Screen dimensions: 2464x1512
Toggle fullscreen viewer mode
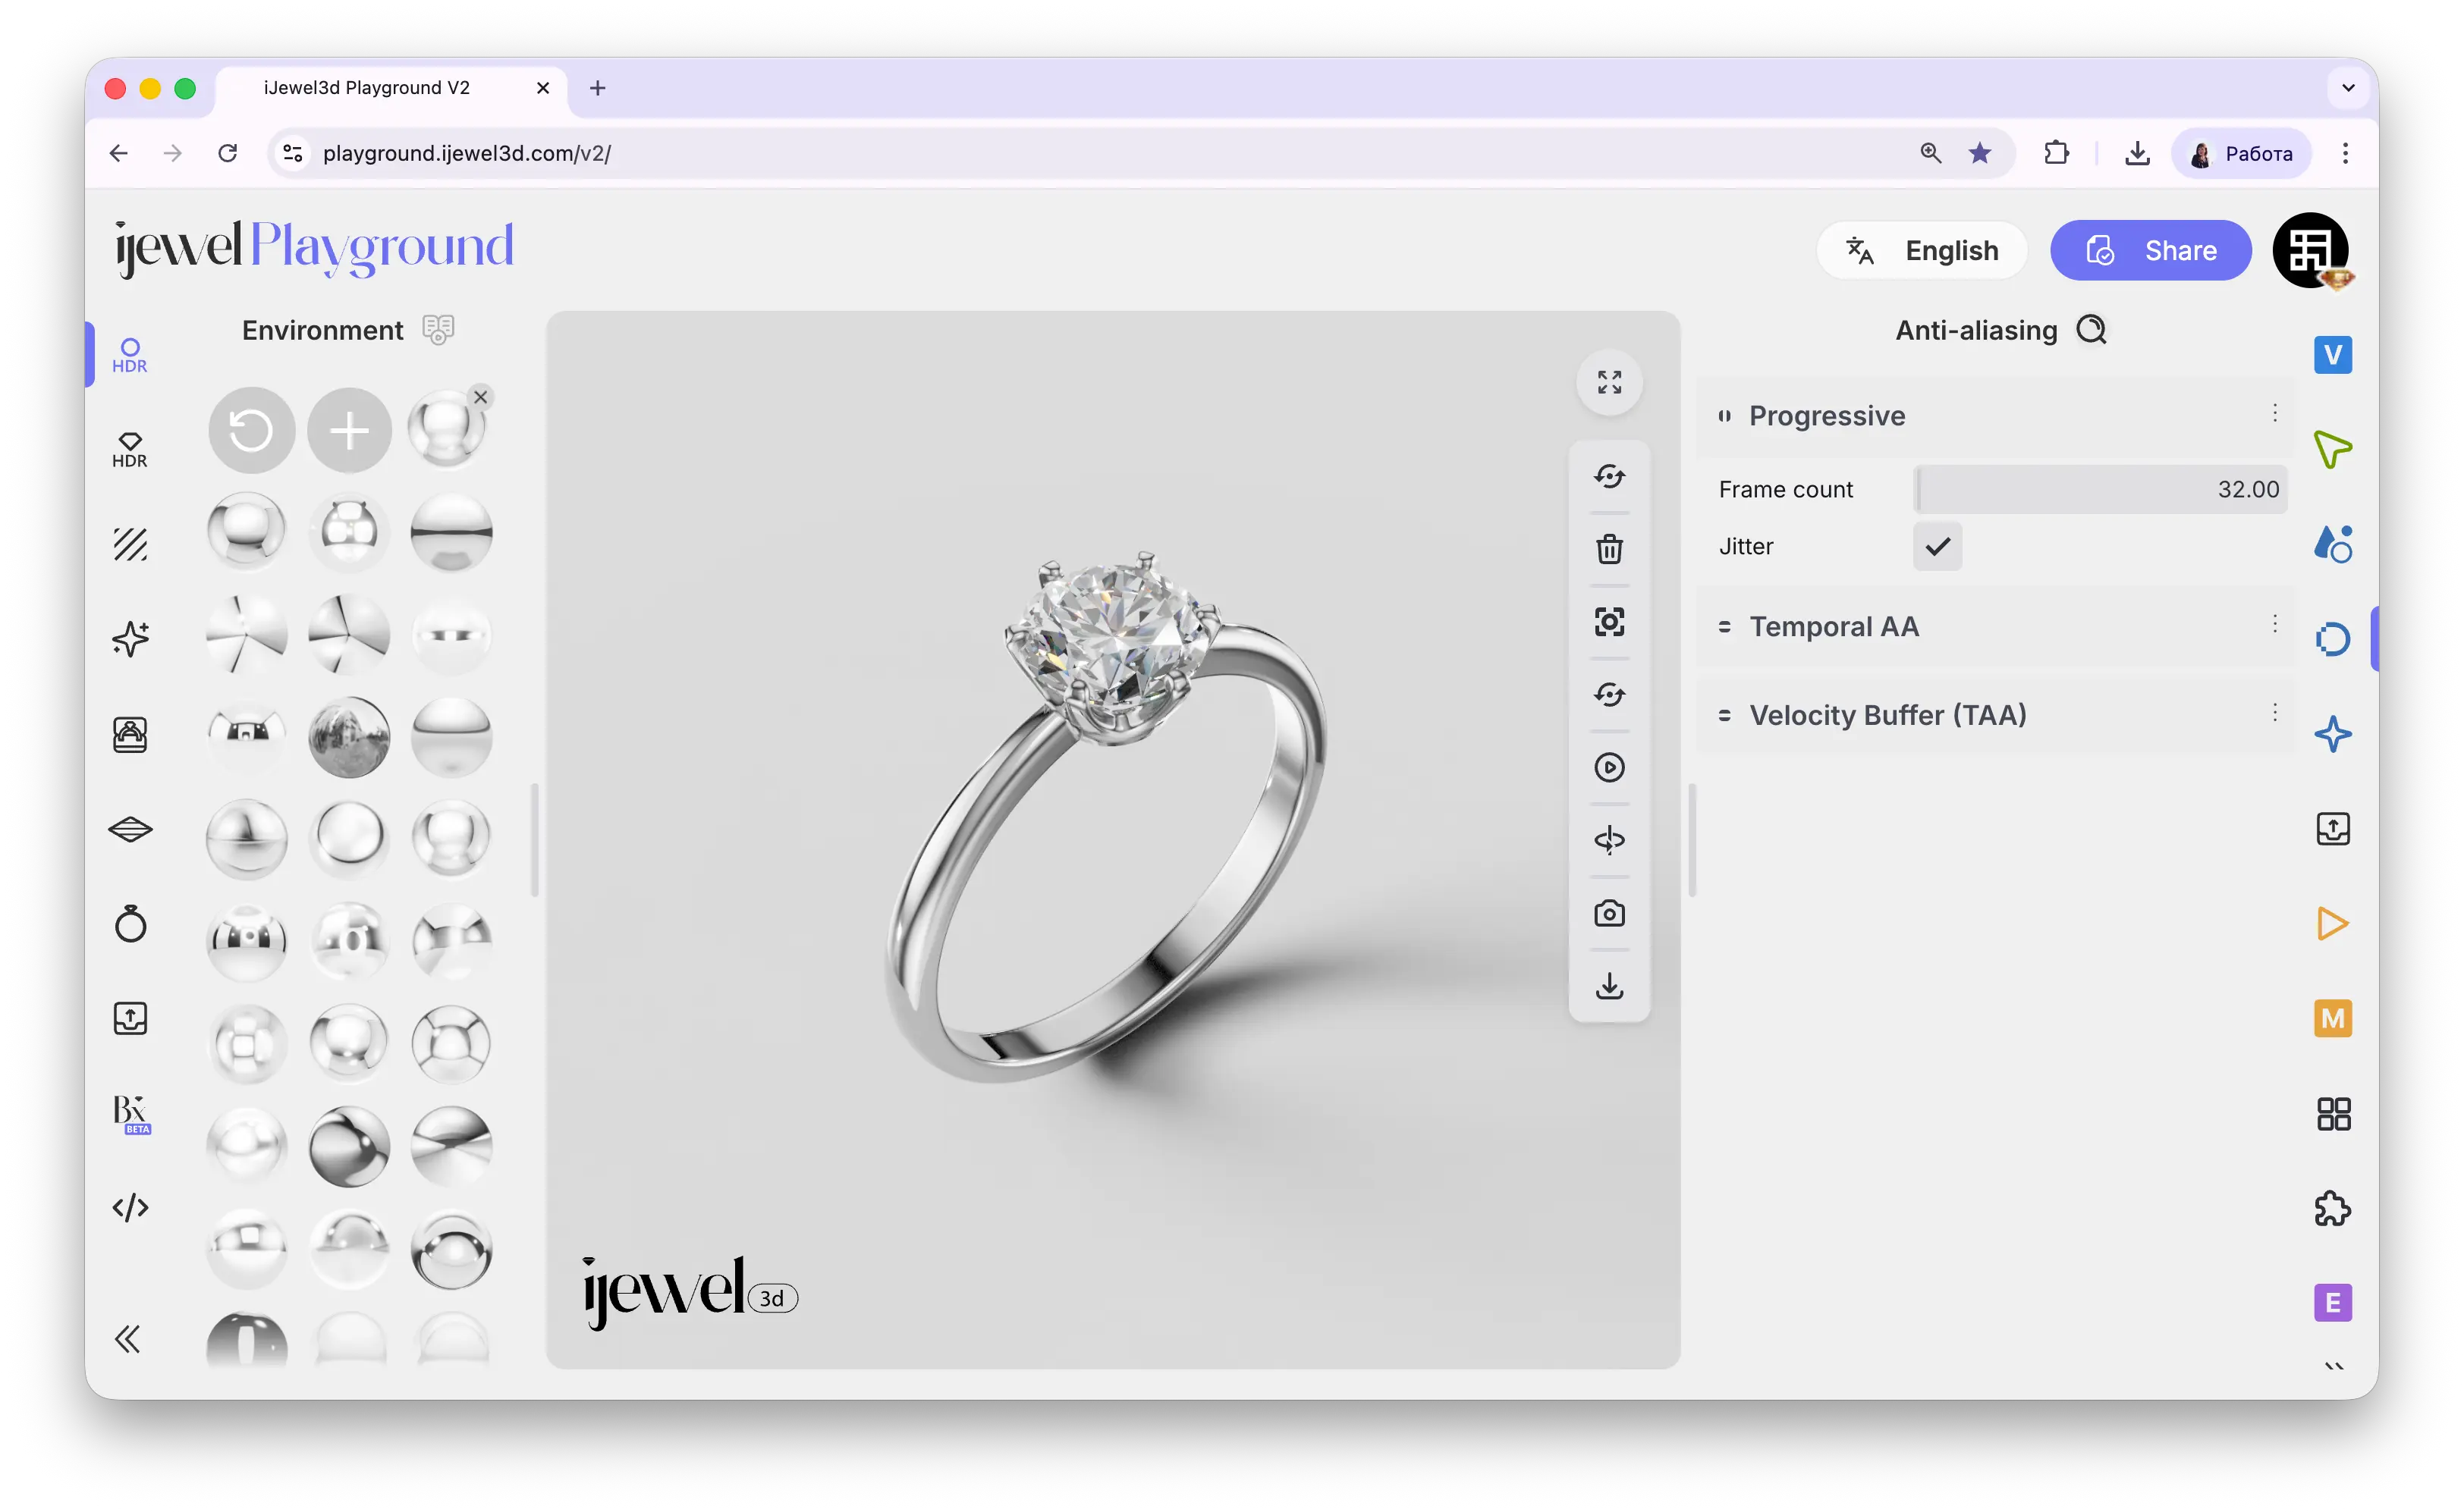click(x=1608, y=382)
